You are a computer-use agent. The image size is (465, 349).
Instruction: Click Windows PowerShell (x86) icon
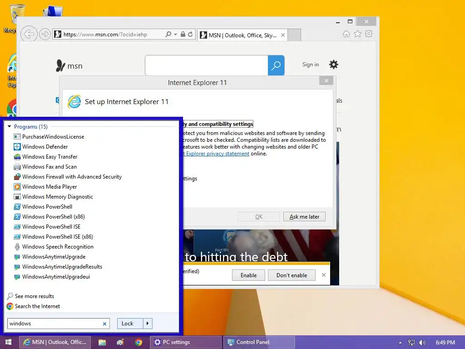17,217
